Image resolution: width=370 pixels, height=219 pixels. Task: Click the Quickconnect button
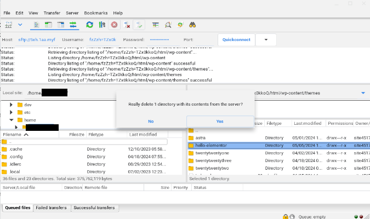(236, 39)
